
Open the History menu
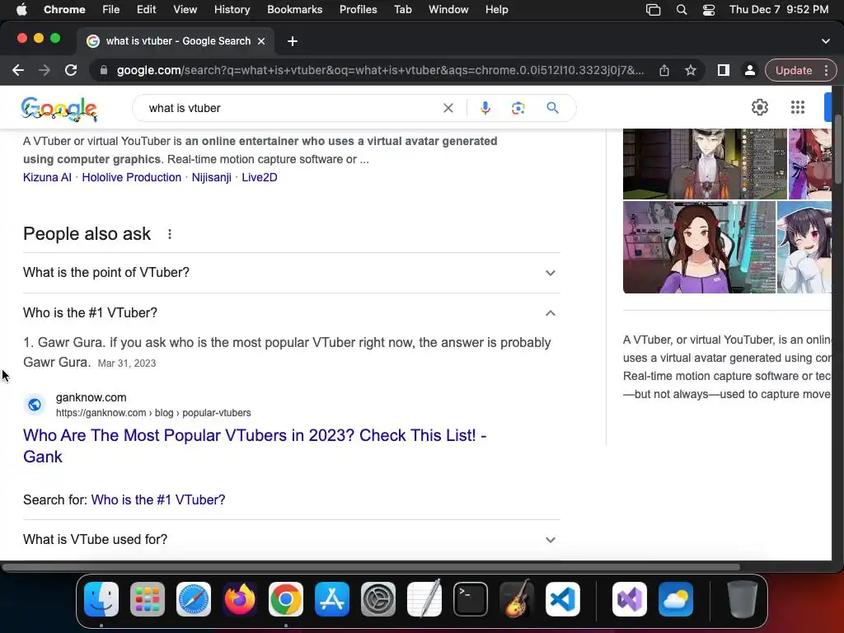[232, 9]
